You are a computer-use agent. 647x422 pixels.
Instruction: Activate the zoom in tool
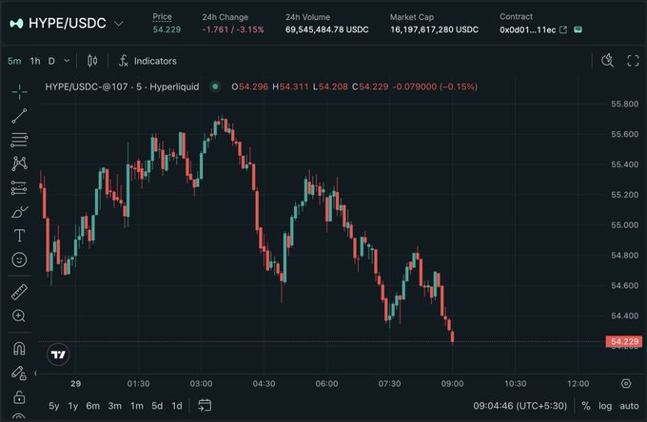coord(19,316)
